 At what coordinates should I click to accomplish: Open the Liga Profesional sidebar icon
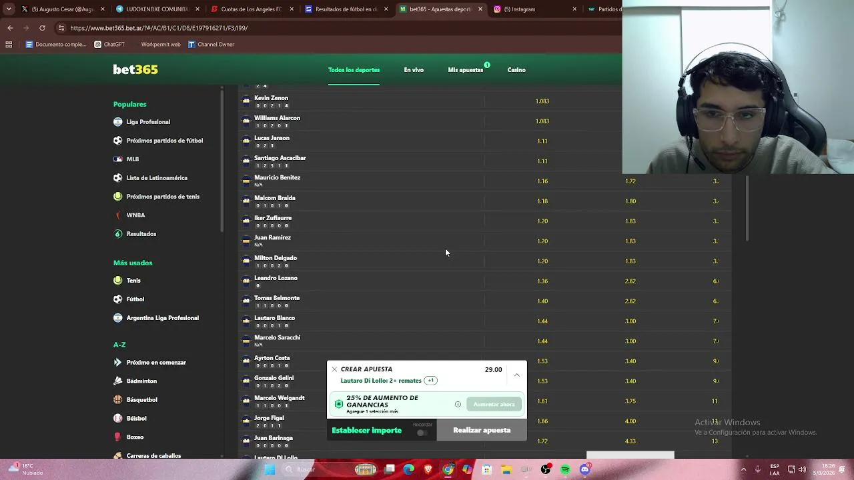[x=118, y=122]
